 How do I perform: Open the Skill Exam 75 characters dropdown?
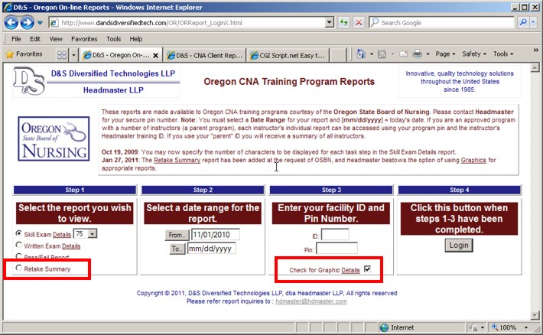tap(92, 233)
